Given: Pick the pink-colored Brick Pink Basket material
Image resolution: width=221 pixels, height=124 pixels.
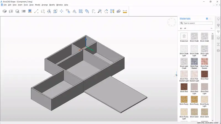Looking at the screenshot, I should (x=204, y=63).
